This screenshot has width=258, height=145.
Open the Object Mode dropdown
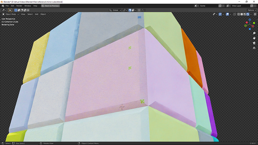pyautogui.click(x=10, y=14)
